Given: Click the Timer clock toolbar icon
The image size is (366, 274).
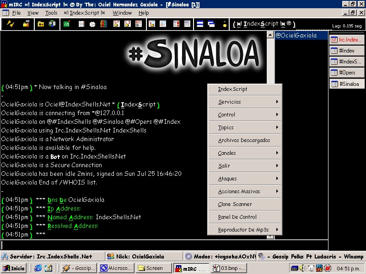Looking at the screenshot, I should (x=92, y=24).
